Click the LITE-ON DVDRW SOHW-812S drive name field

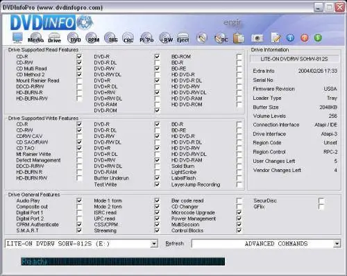[x=294, y=59]
